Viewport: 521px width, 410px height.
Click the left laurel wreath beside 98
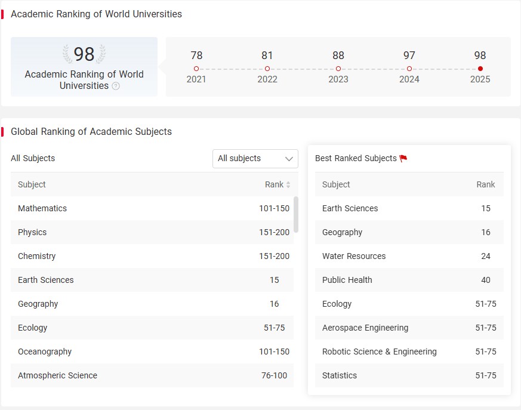tap(67, 54)
